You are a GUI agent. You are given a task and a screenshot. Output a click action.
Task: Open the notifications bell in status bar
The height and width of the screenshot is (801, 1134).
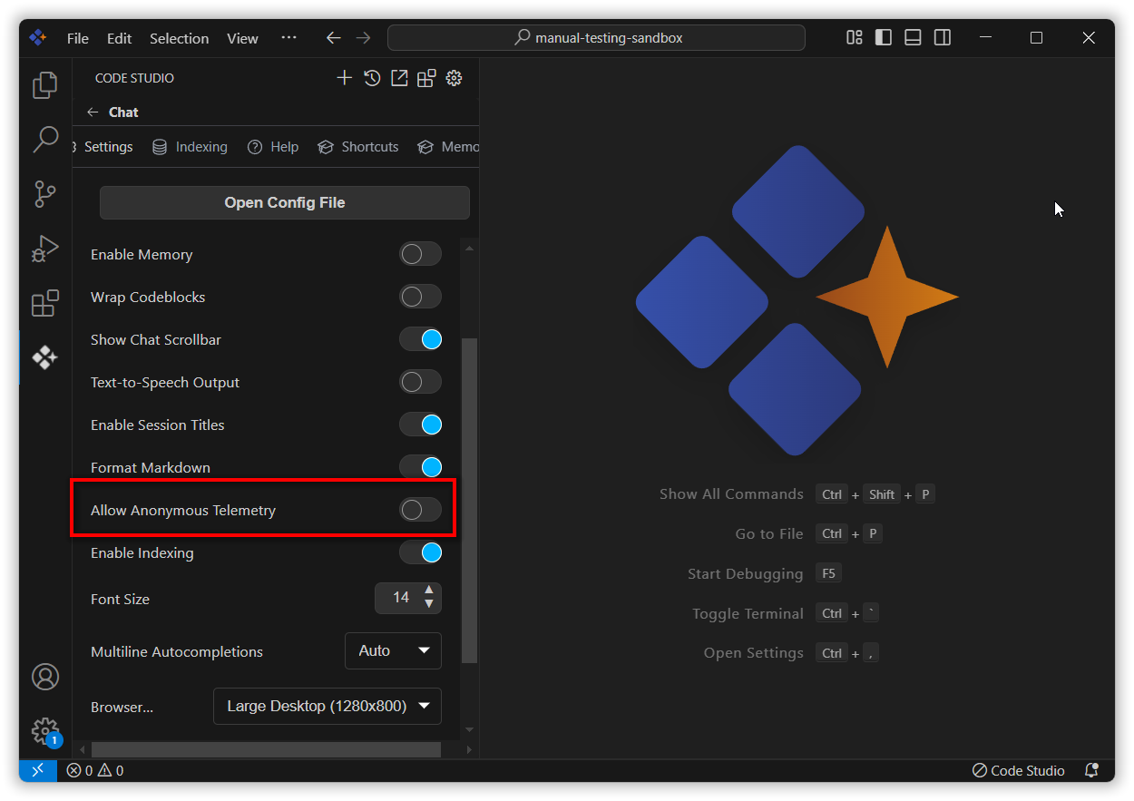pos(1092,771)
